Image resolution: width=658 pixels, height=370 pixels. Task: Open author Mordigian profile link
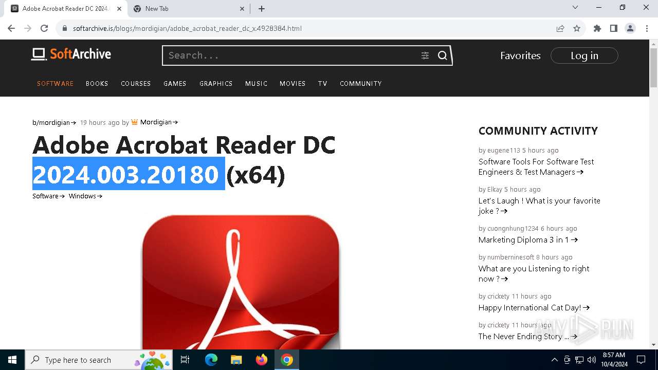pos(159,122)
